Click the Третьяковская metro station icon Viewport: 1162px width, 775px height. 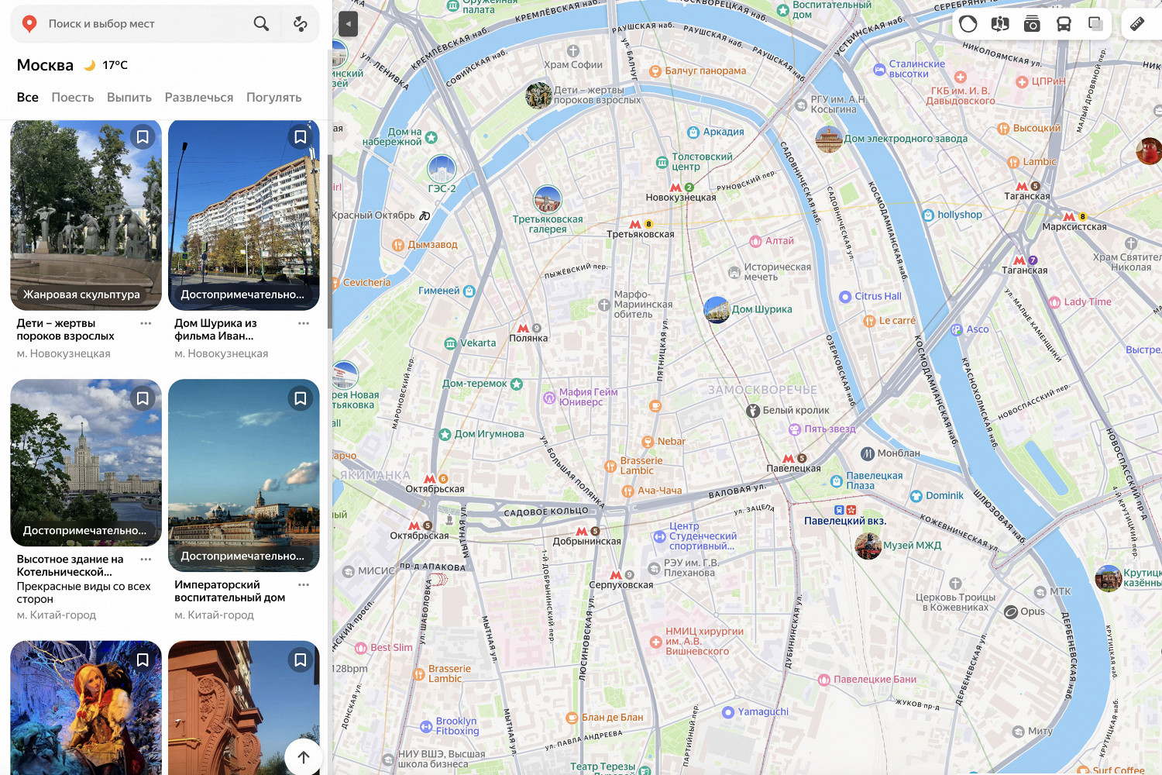pyautogui.click(x=635, y=224)
